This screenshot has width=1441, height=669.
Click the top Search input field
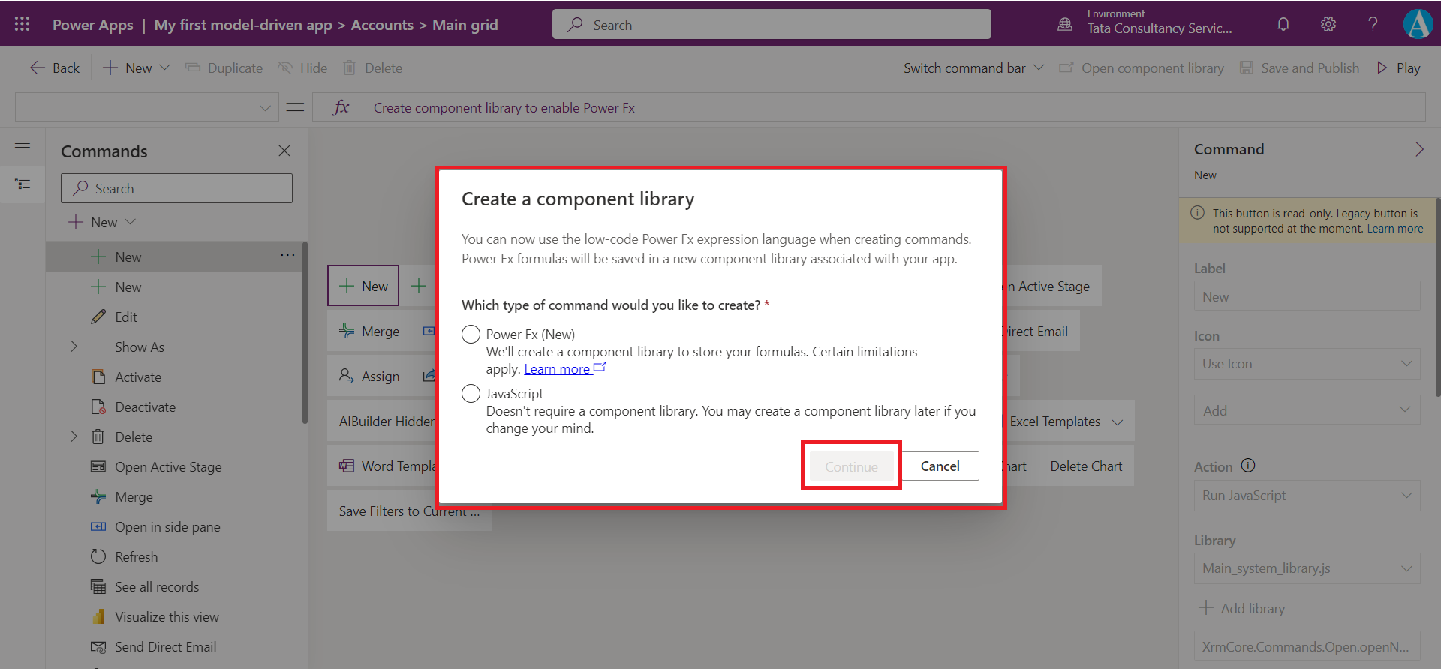pyautogui.click(x=772, y=25)
